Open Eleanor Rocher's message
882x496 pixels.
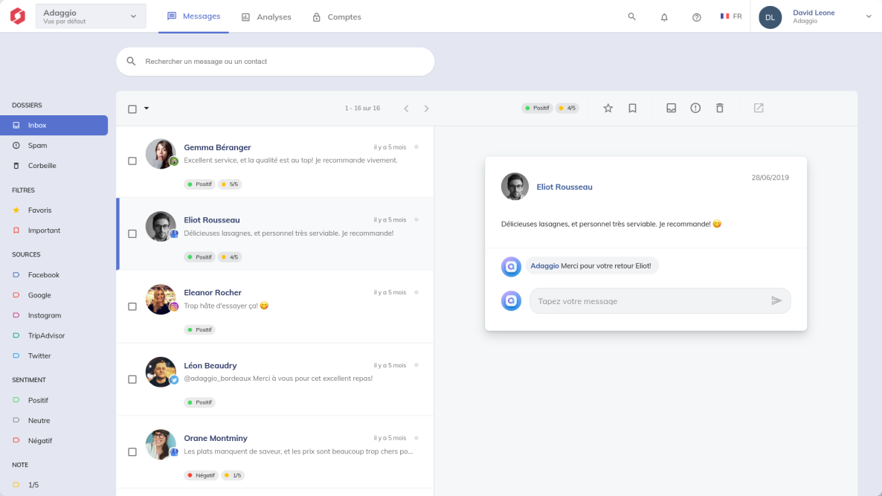275,306
